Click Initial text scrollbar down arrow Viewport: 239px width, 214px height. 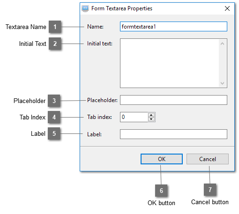(x=222, y=83)
